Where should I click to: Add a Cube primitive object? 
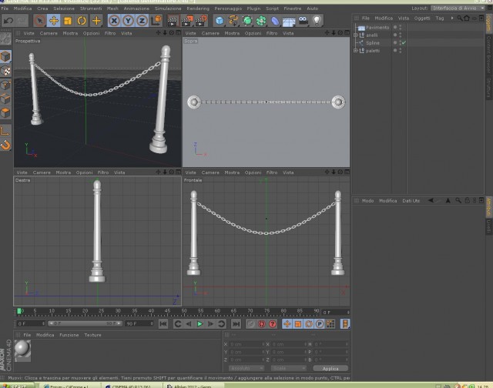pos(220,21)
